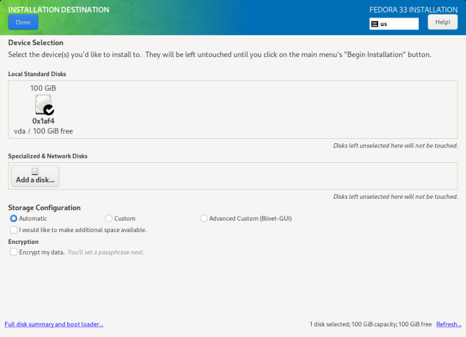This screenshot has width=466, height=337.
Task: Click the keyboard layout icon
Action: (x=374, y=23)
